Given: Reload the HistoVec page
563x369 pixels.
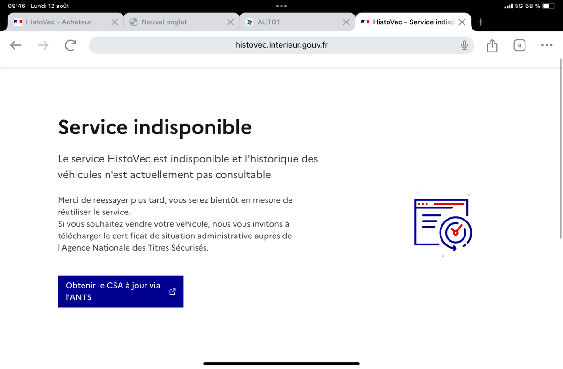Looking at the screenshot, I should click(x=70, y=45).
